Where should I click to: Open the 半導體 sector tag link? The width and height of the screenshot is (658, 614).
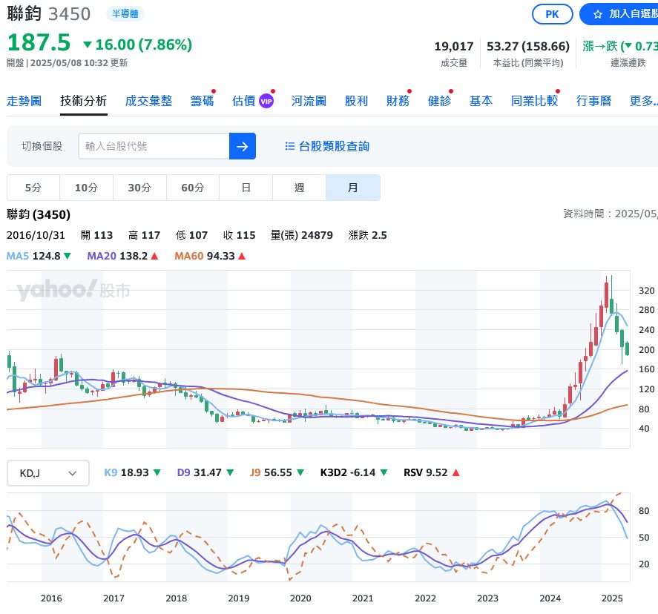click(125, 14)
